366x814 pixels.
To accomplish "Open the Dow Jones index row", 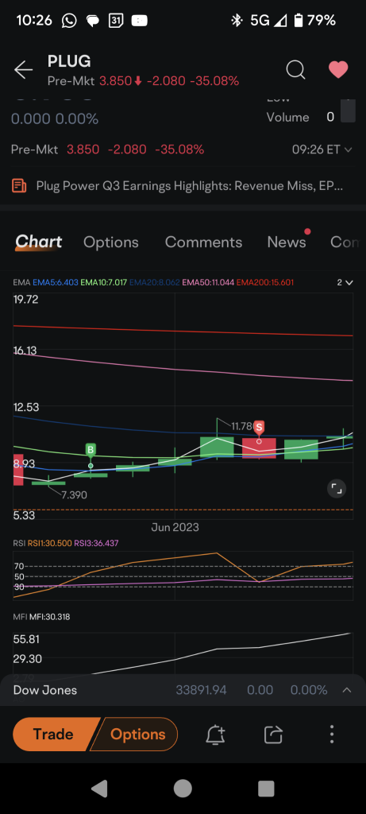I will click(183, 690).
